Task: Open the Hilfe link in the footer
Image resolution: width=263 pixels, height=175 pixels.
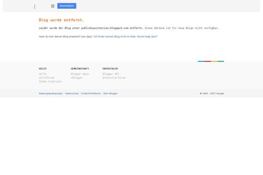Action: pos(43,74)
